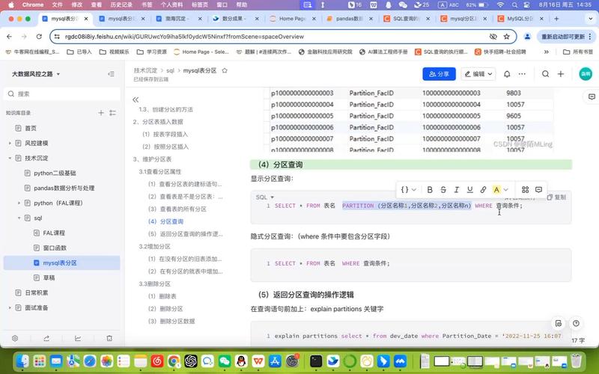Viewport: 599px width, 374px height.
Task: Create a new document with plus icon
Action: coord(561,74)
